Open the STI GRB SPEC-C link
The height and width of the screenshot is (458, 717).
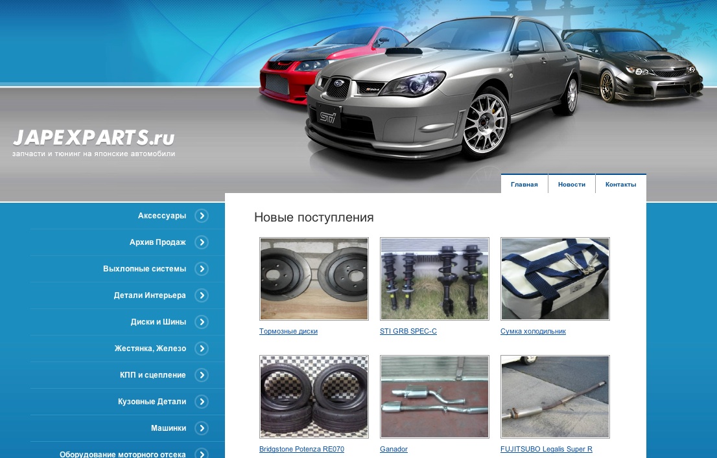coord(408,331)
